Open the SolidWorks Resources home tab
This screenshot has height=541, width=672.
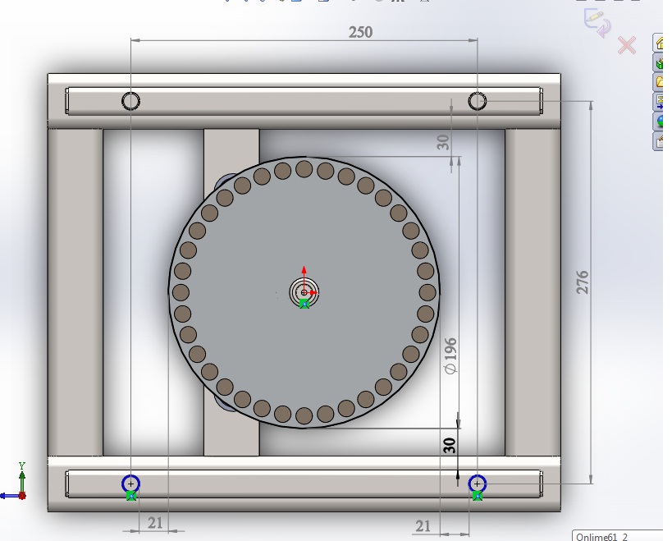pos(660,43)
